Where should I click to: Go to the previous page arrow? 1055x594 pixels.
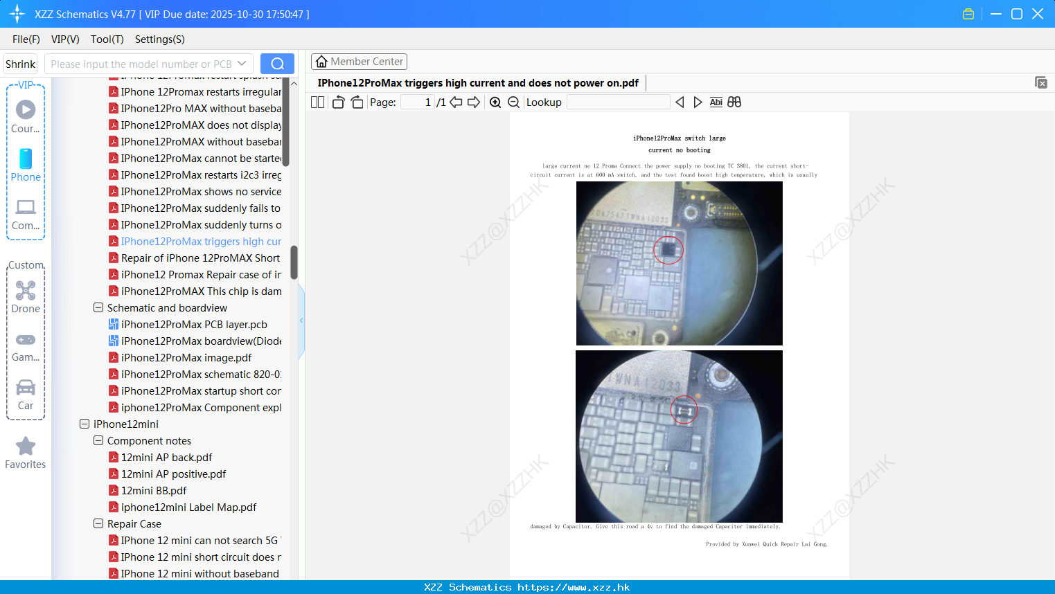pos(456,102)
